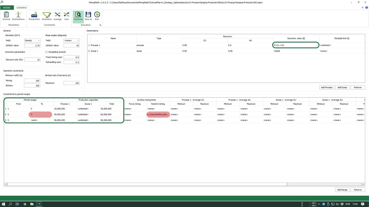This screenshot has width=369, height=207.
Task: Expand the Execution group dialog launcher
Action: [x=100, y=25]
